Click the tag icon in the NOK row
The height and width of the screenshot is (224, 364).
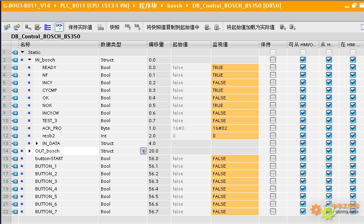tap(15, 106)
